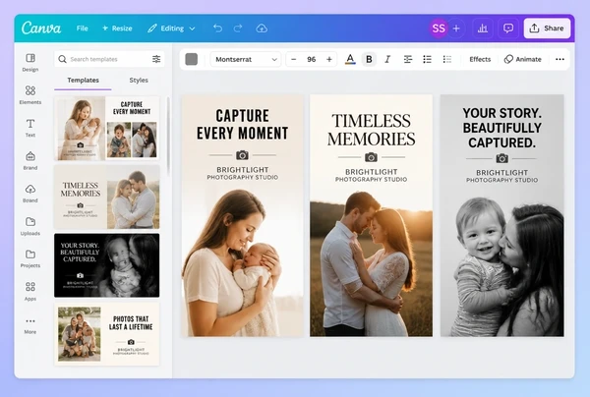Switch to the Templates tab
590x397 pixels.
point(83,80)
